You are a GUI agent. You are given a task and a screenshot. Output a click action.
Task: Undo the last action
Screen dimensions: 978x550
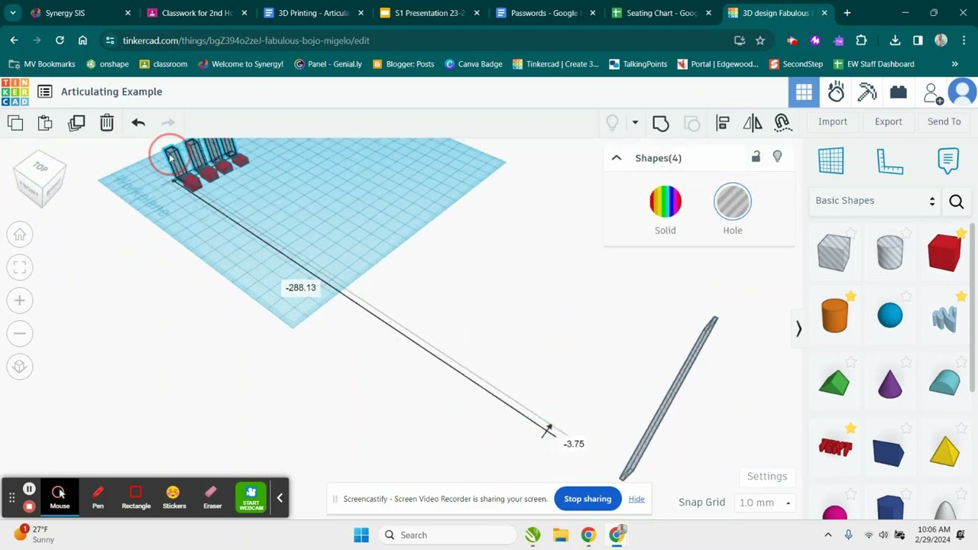138,122
